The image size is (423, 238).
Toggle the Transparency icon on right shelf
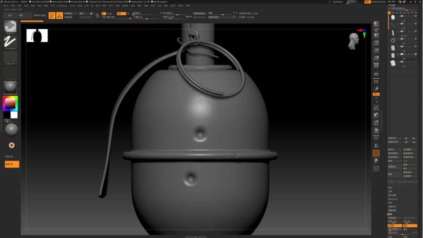(x=376, y=146)
